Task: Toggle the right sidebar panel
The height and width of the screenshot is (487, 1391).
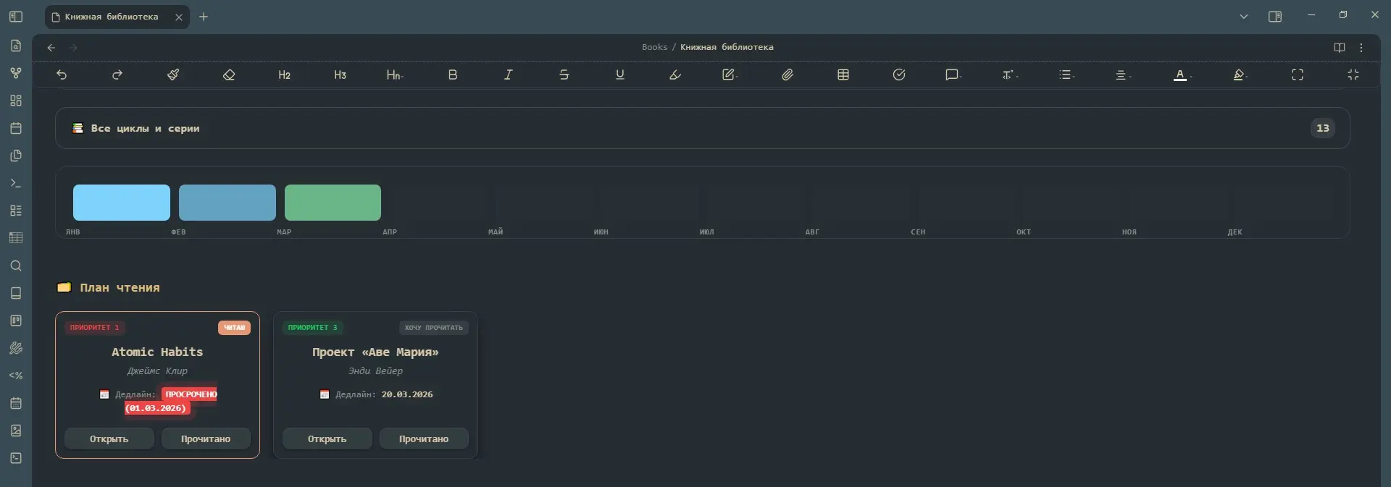Action: coord(1275,17)
